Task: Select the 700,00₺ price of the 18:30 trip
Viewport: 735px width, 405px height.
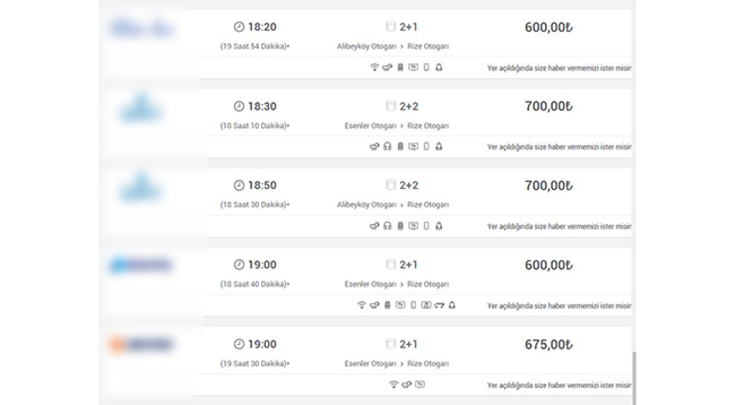Action: point(548,106)
